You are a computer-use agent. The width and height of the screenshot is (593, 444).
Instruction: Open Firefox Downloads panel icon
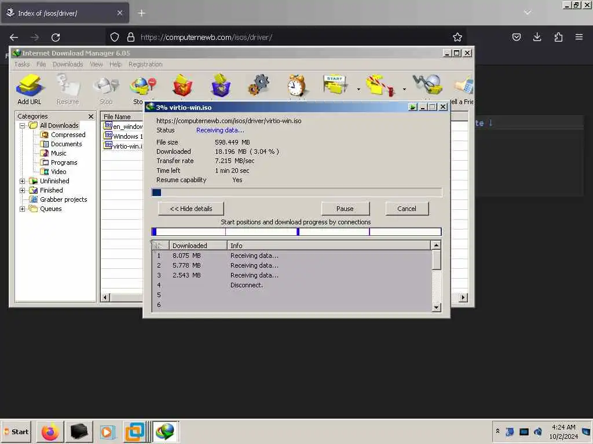coord(537,37)
